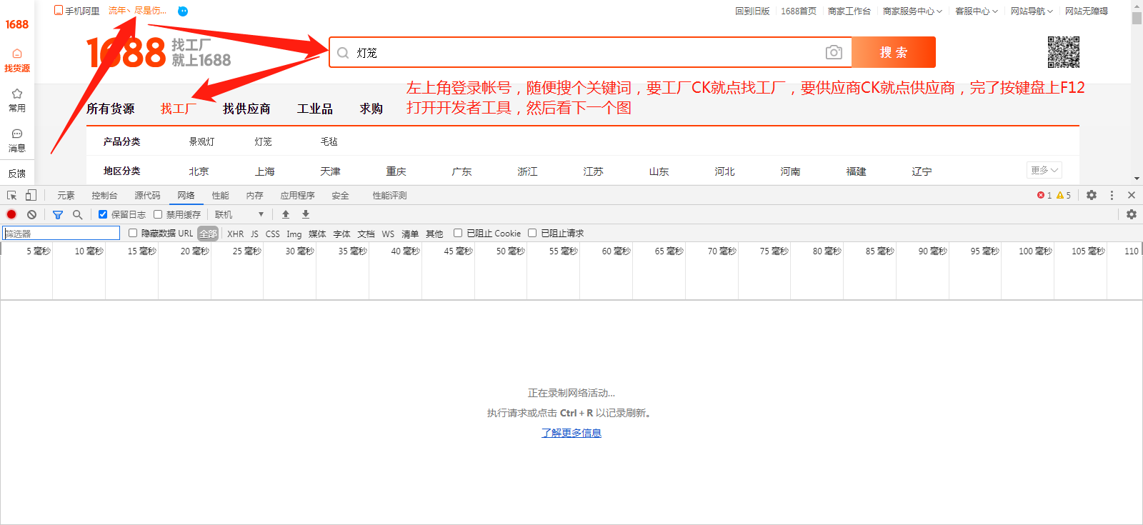Open the 性能 tab
Viewport: 1143px width, 525px height.
point(220,195)
